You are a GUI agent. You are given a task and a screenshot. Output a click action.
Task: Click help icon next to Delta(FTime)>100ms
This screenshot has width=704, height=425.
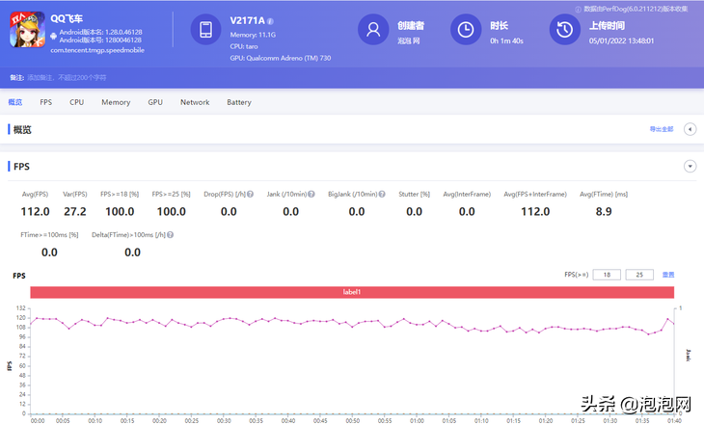click(171, 234)
